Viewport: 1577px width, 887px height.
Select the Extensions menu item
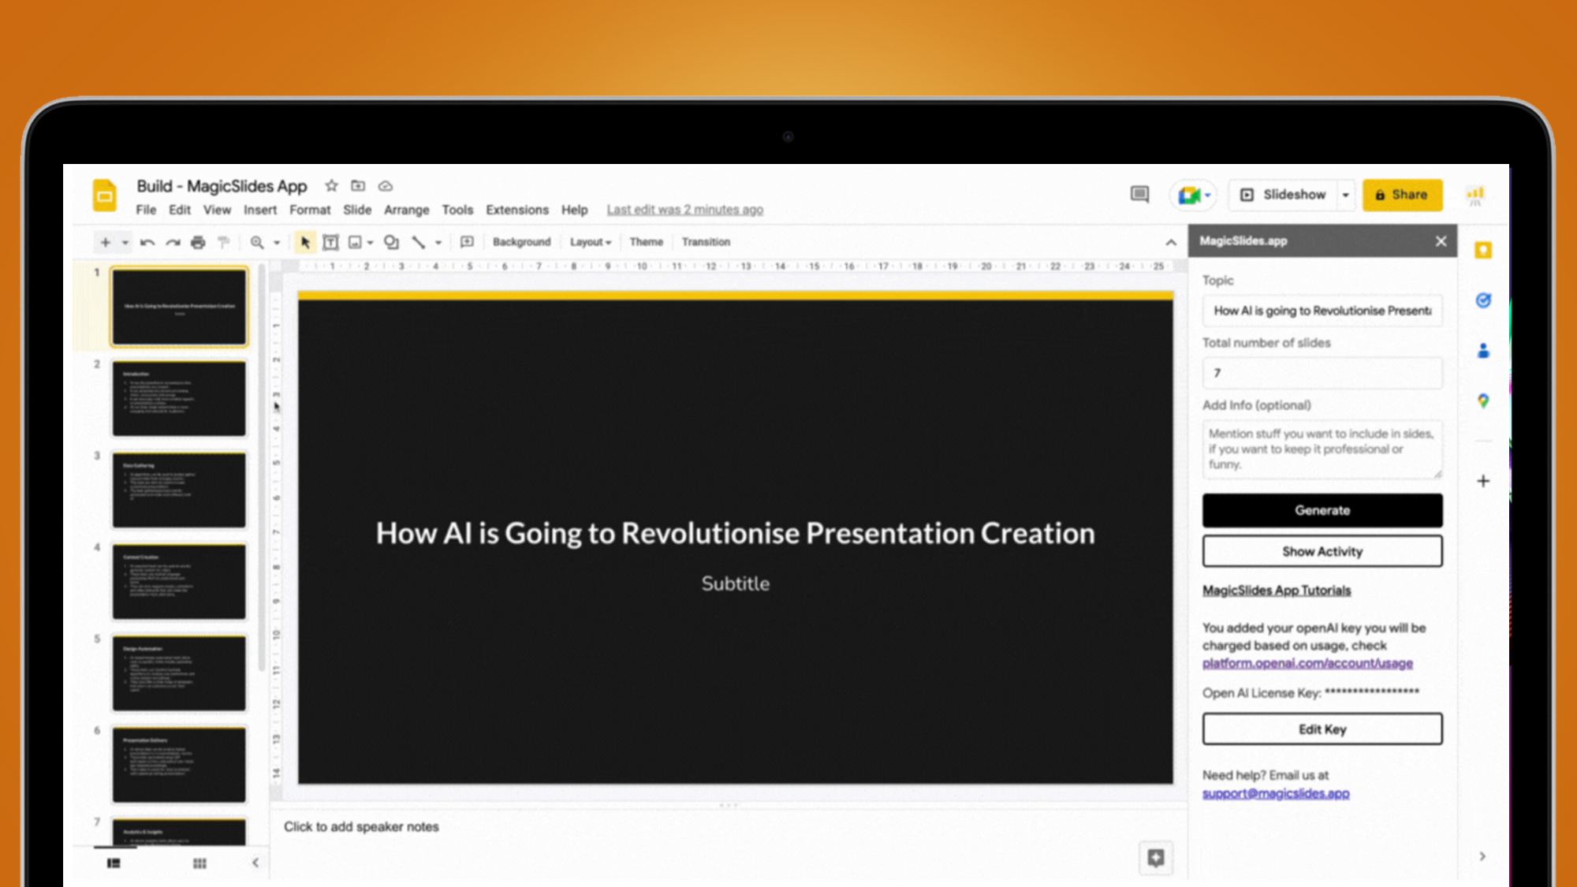(516, 209)
